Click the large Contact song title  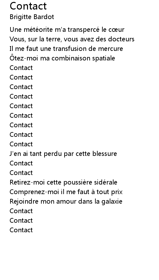(28, 6)
